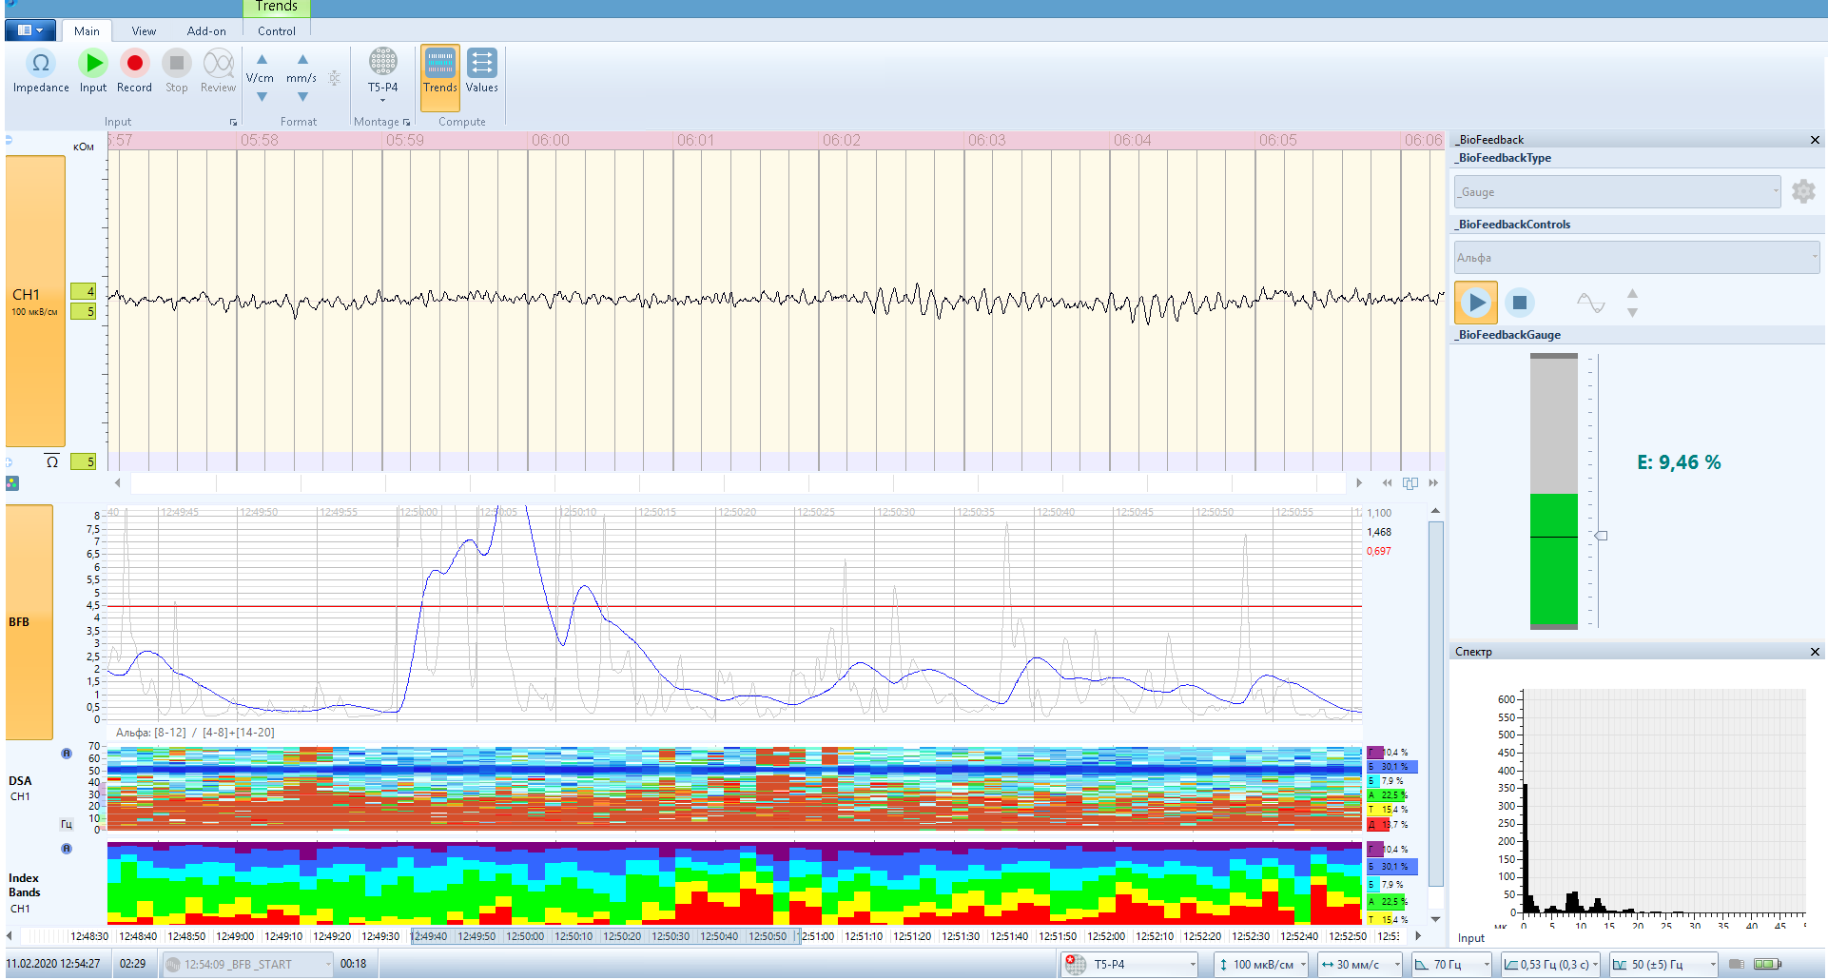Viewport: 1828px width, 980px height.
Task: Select the Impedance check tool
Action: click(40, 69)
